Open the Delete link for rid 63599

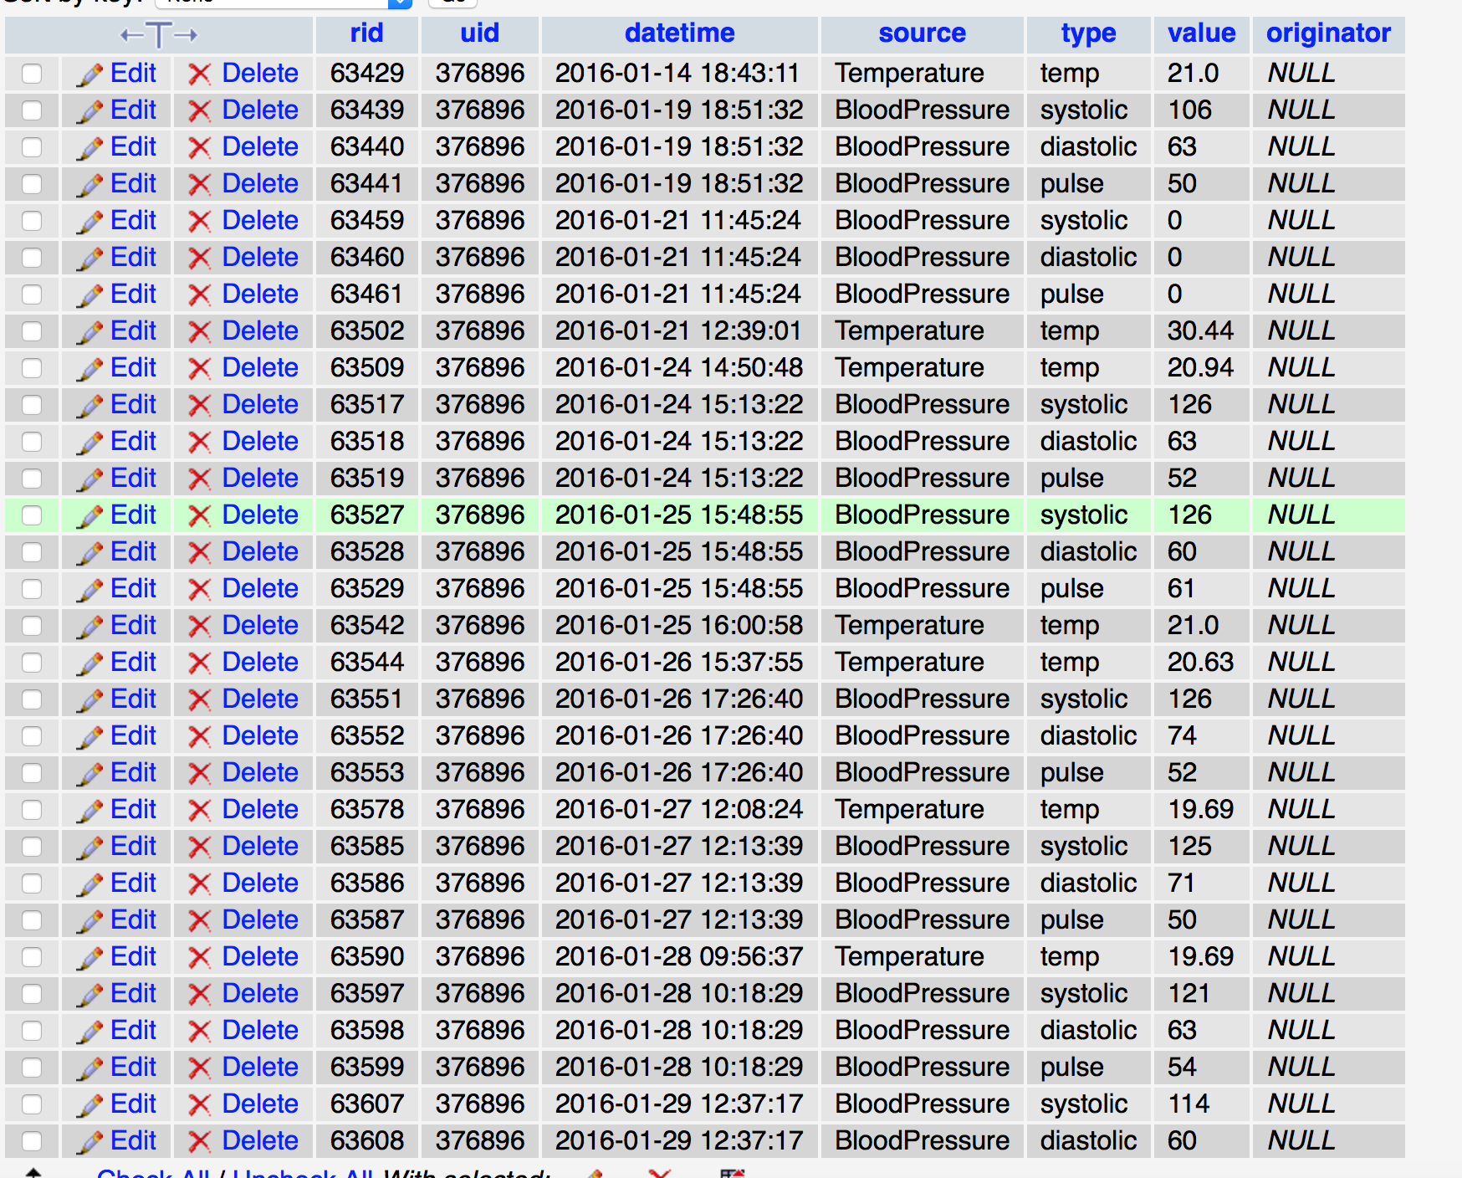[x=260, y=1067]
